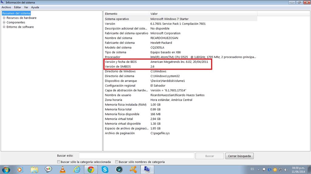This screenshot has height=174, width=311.
Task: Click the ES language indicator
Action: point(252,169)
